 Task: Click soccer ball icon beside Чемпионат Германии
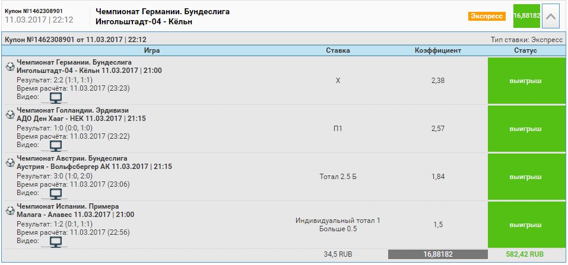tap(10, 66)
